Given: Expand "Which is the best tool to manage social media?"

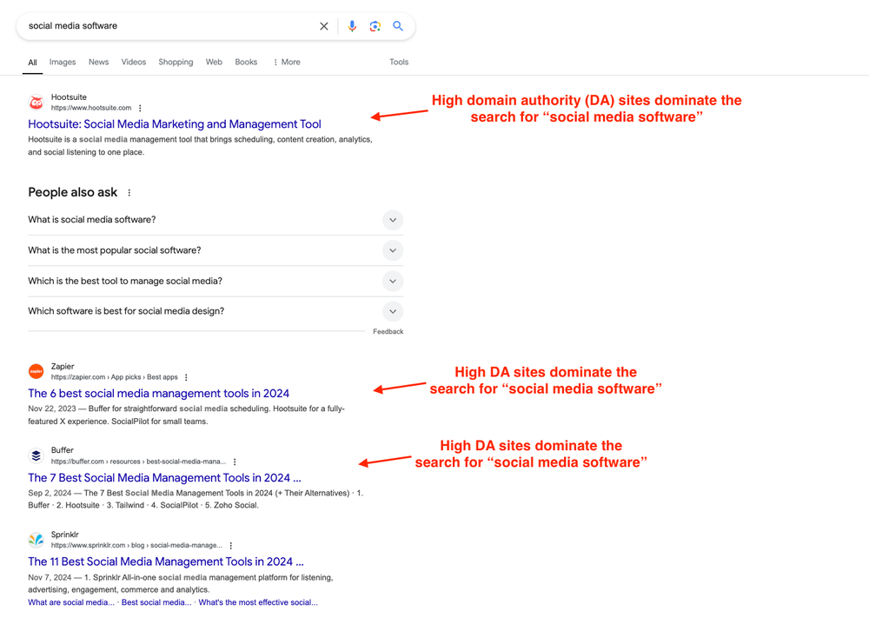Looking at the screenshot, I should (x=216, y=281).
